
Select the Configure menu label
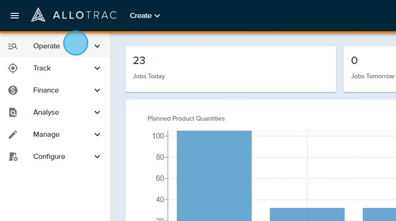[x=49, y=157]
